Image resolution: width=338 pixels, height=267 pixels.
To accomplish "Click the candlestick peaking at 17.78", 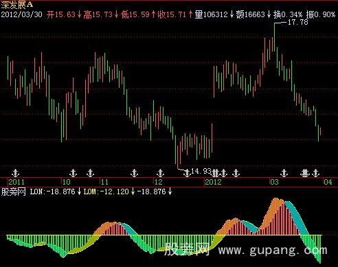I will coord(274,37).
